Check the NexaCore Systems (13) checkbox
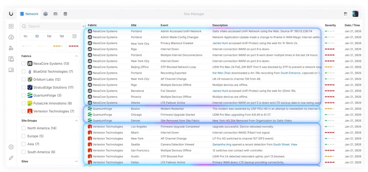The height and width of the screenshot is (172, 368). click(23, 64)
